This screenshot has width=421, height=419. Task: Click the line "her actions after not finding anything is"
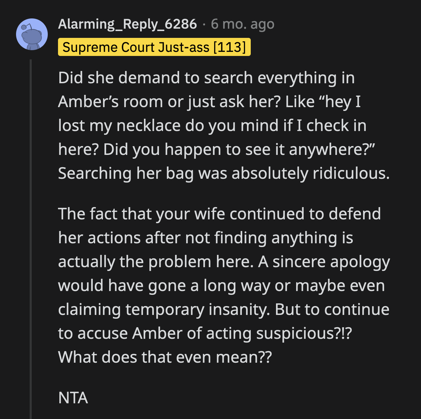click(x=205, y=238)
